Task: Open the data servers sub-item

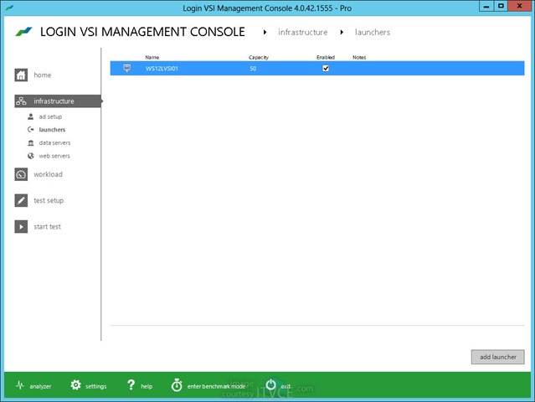Action: click(x=54, y=142)
